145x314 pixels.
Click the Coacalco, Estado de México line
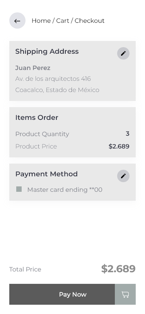pyautogui.click(x=57, y=90)
